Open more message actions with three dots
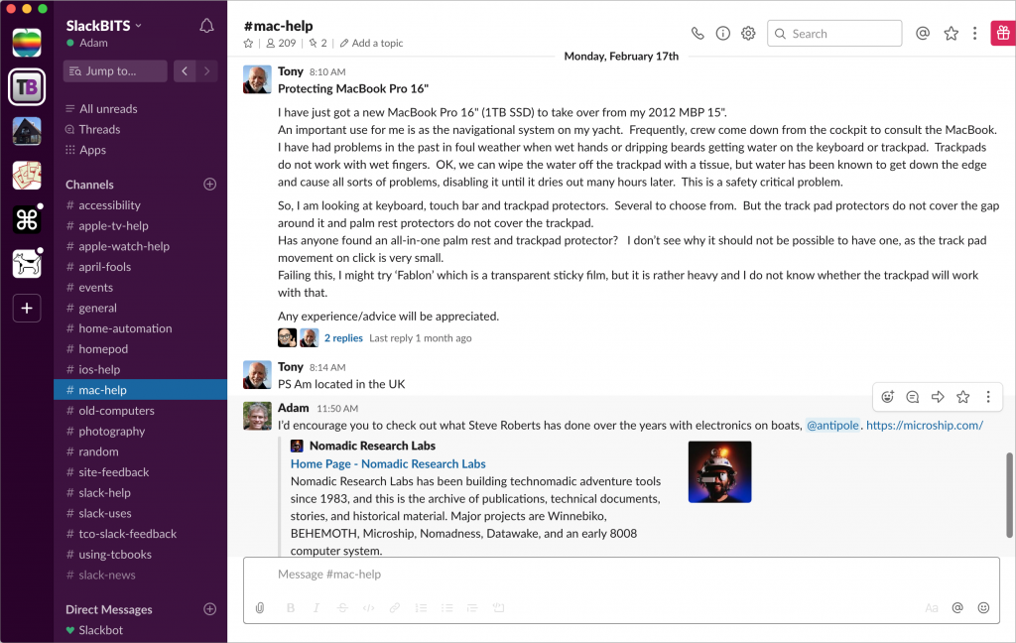Image resolution: width=1016 pixels, height=643 pixels. tap(988, 397)
